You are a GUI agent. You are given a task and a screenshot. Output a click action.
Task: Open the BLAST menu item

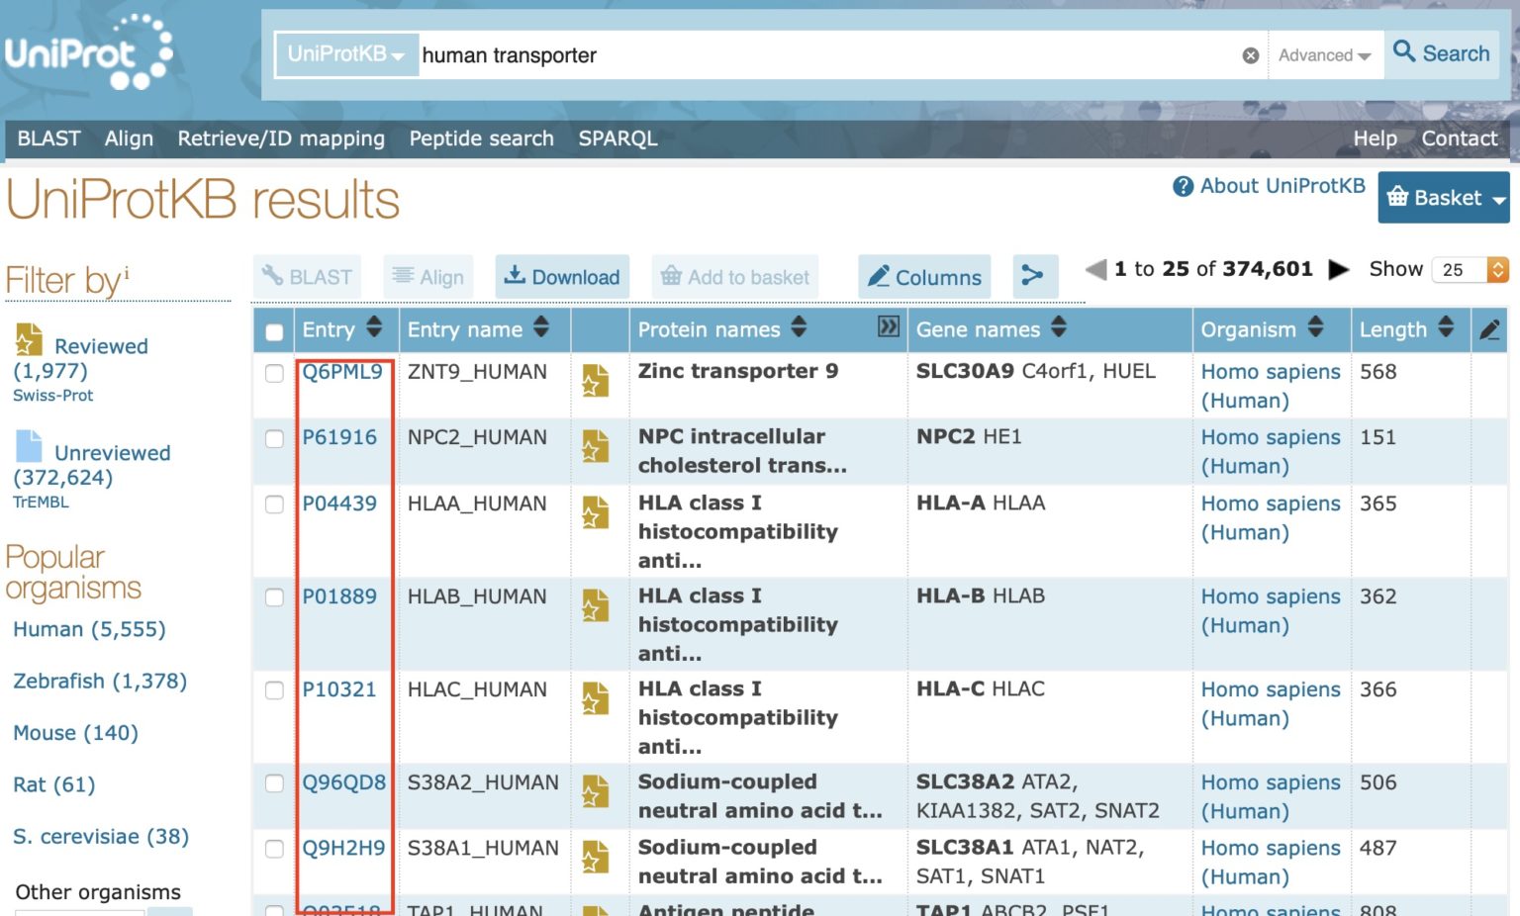coord(48,138)
